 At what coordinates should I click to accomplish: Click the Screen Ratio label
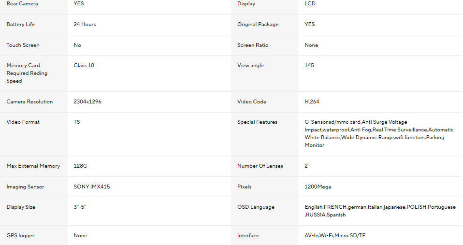252,45
